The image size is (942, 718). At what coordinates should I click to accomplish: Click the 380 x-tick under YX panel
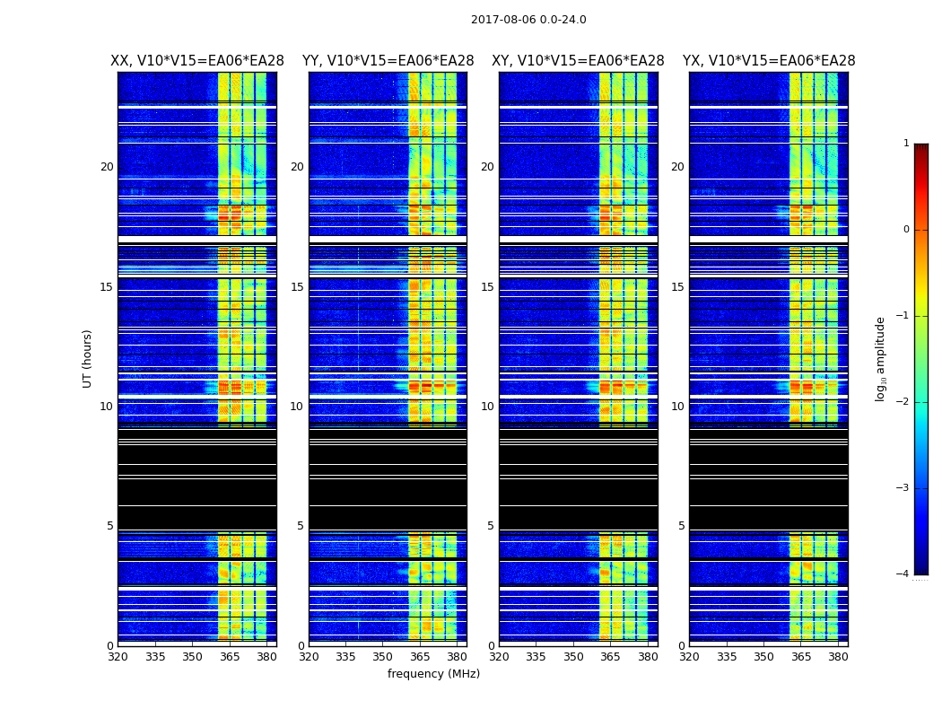pyautogui.click(x=838, y=656)
